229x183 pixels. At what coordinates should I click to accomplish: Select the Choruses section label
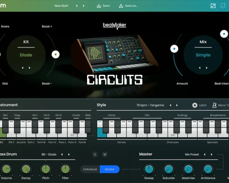[x=173, y=142]
